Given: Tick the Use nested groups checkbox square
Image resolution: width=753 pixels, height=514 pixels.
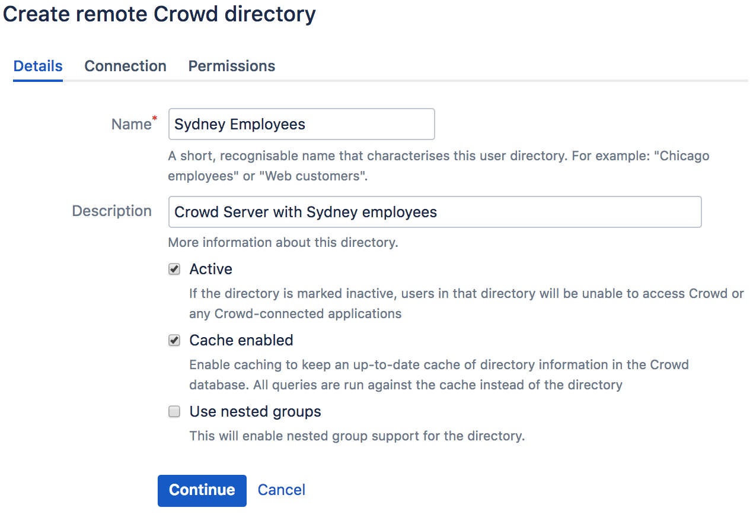Looking at the screenshot, I should 174,412.
